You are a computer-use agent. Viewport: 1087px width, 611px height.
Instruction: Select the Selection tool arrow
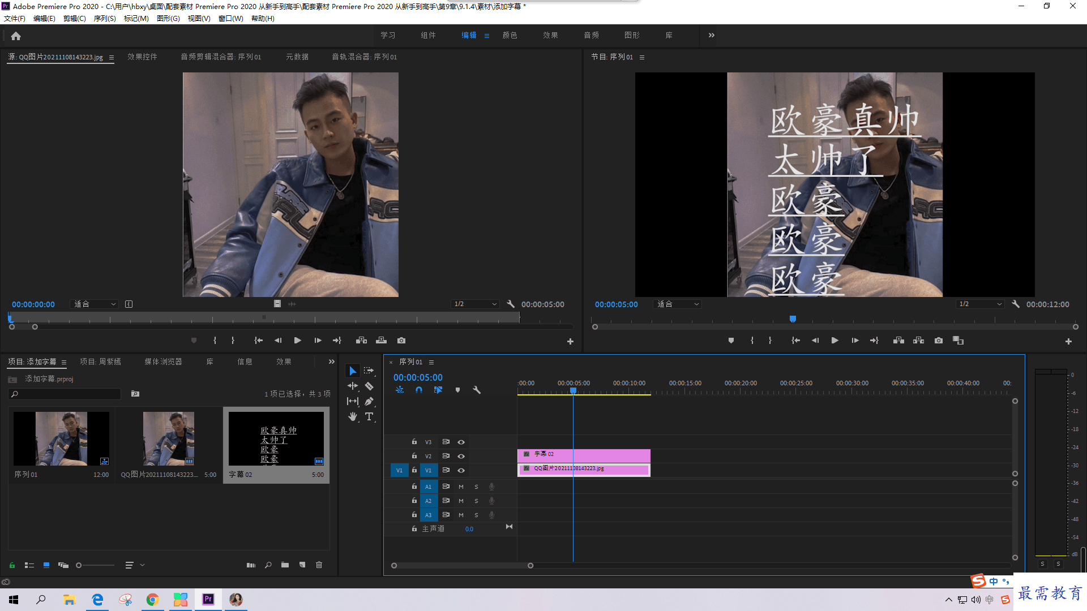coord(353,371)
